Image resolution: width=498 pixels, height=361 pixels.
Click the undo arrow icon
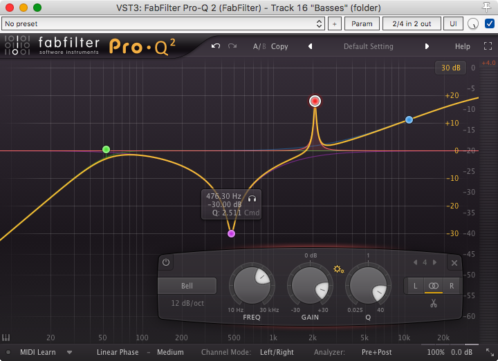pyautogui.click(x=216, y=46)
